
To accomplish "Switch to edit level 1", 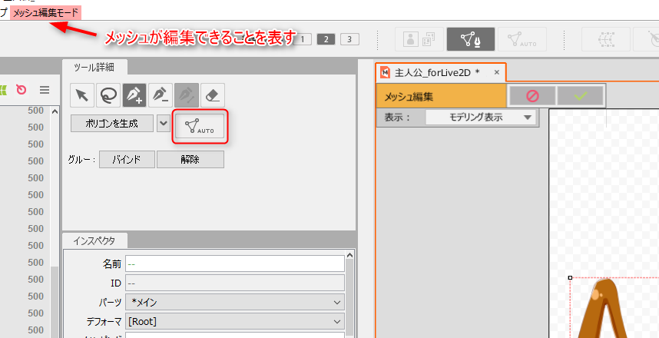I will tap(303, 39).
